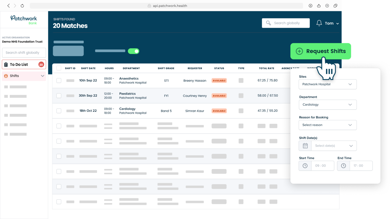
Task: Open the Tom account menu
Action: pyautogui.click(x=333, y=23)
